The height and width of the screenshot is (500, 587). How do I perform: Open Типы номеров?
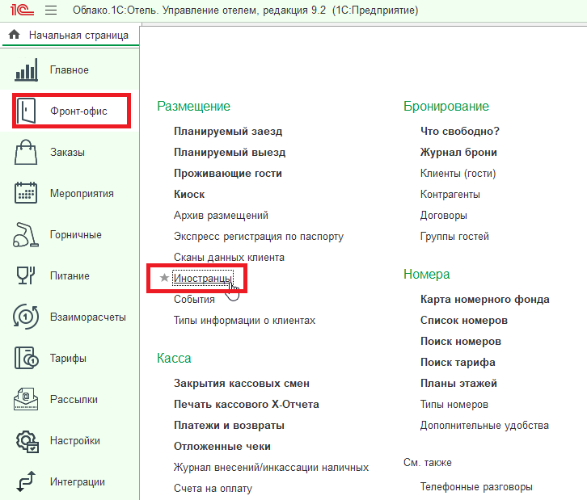454,404
